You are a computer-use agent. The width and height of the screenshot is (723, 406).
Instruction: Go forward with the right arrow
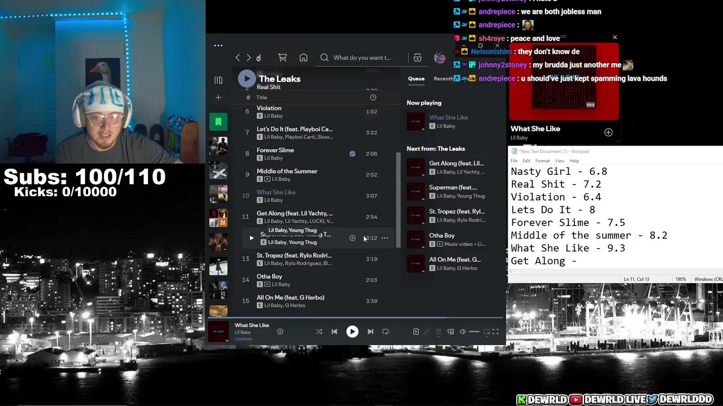click(x=249, y=58)
